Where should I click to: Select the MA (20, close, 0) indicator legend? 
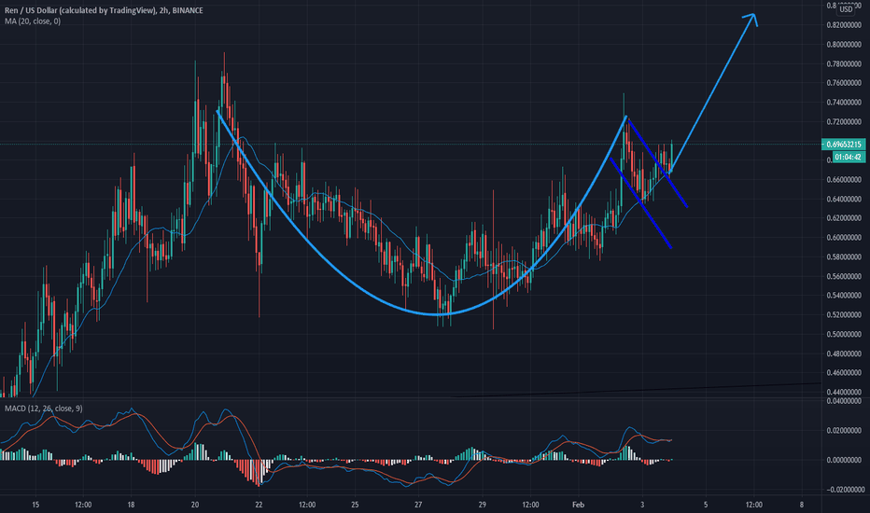[x=33, y=21]
